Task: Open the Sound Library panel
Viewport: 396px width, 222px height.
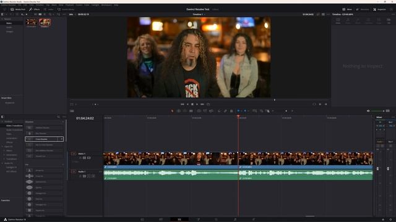Action: [x=66, y=9]
